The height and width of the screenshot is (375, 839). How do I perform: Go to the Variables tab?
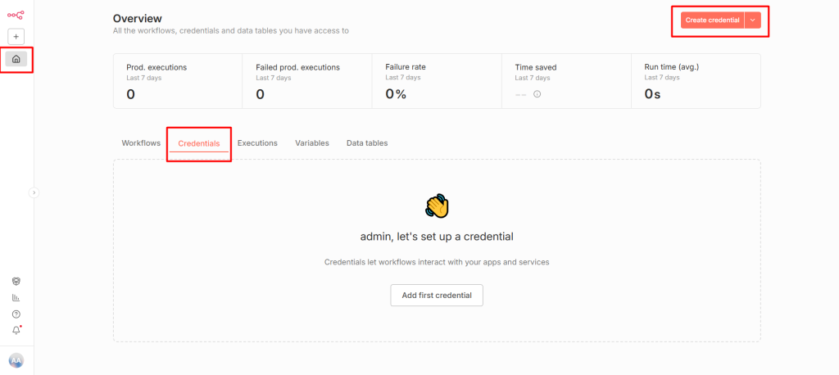tap(311, 143)
